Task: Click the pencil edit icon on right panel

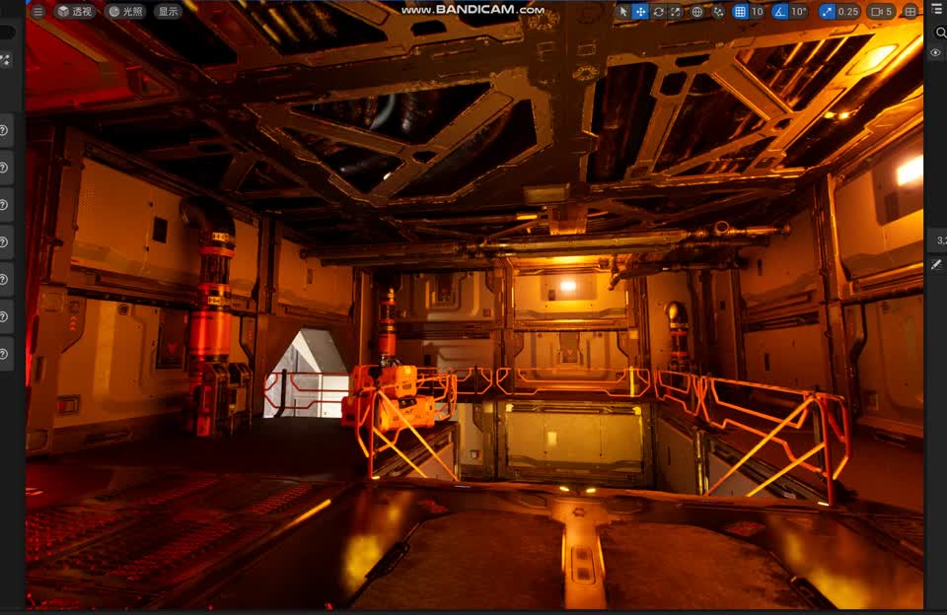Action: click(936, 264)
